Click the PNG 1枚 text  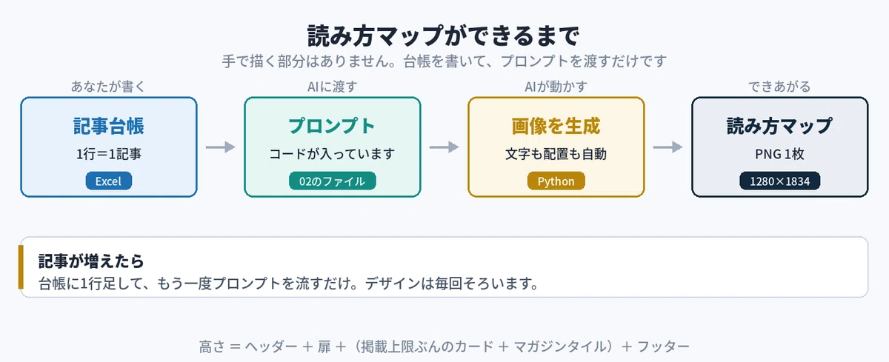click(x=780, y=155)
